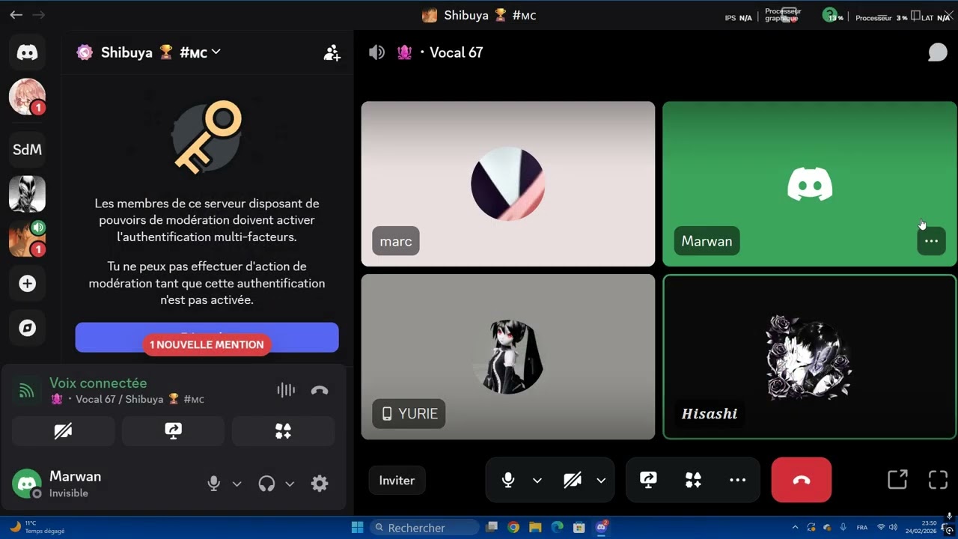Open Discord direct messages home icon
The image size is (958, 539).
pyautogui.click(x=27, y=52)
